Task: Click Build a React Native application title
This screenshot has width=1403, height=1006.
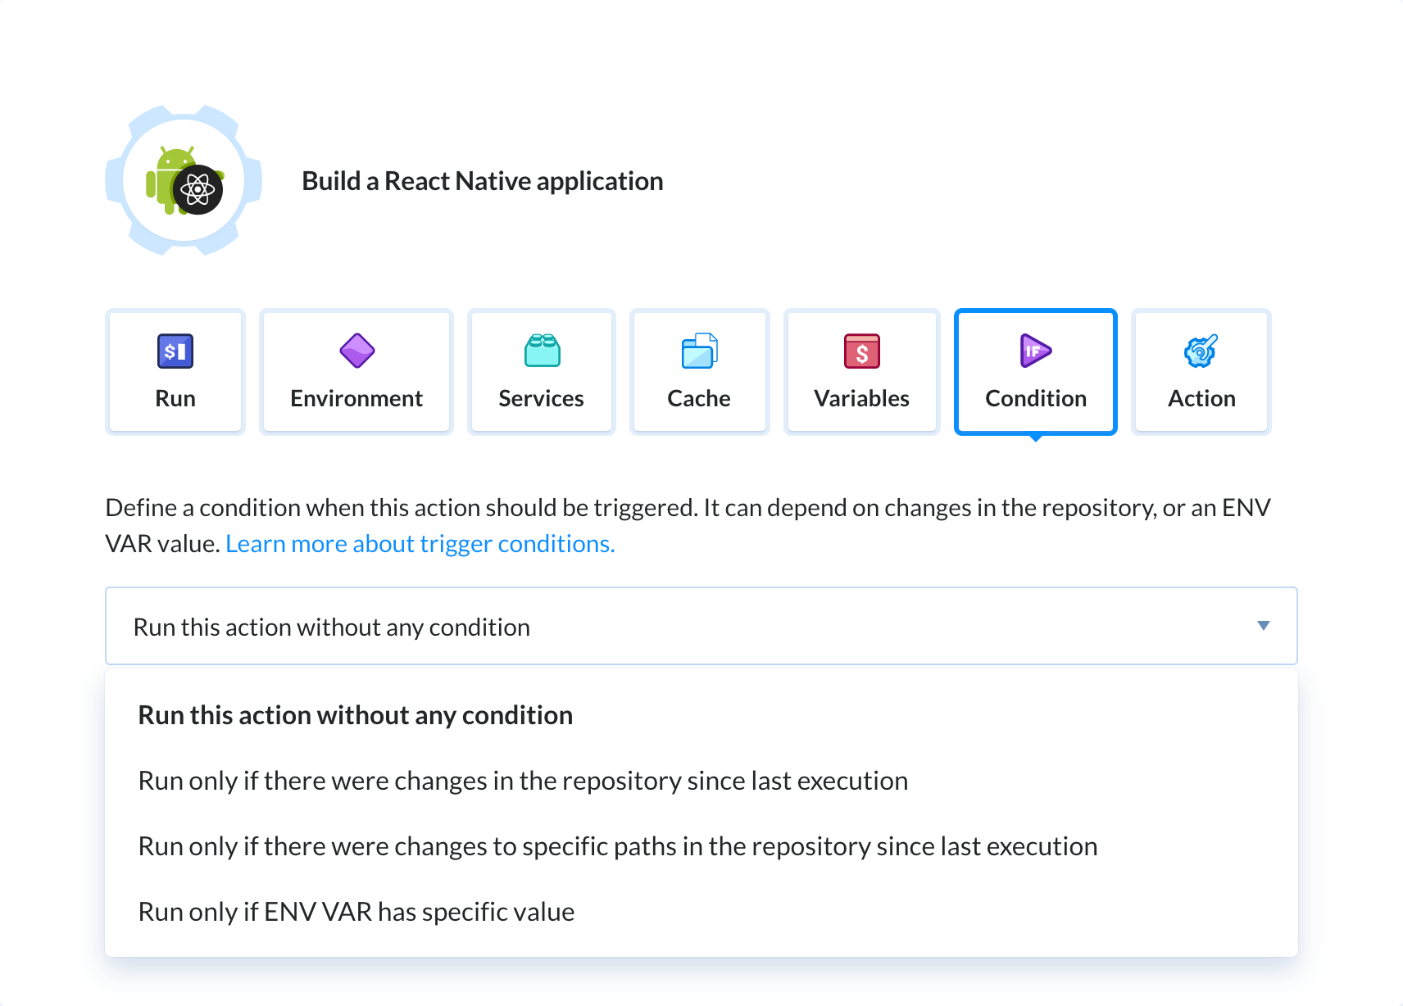Action: click(x=482, y=180)
